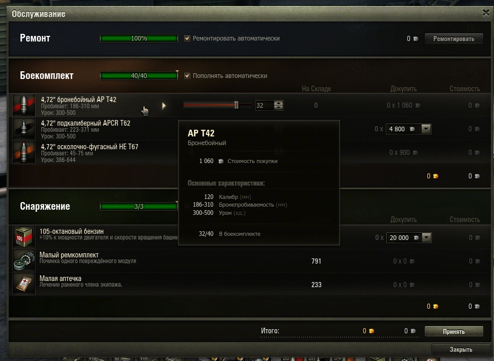Click the play arrow beside AP T42 shell

(164, 106)
